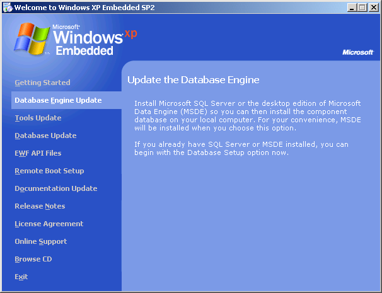Viewport: 382px width, 293px height.
Task: Visit Online Support
Action: click(41, 241)
